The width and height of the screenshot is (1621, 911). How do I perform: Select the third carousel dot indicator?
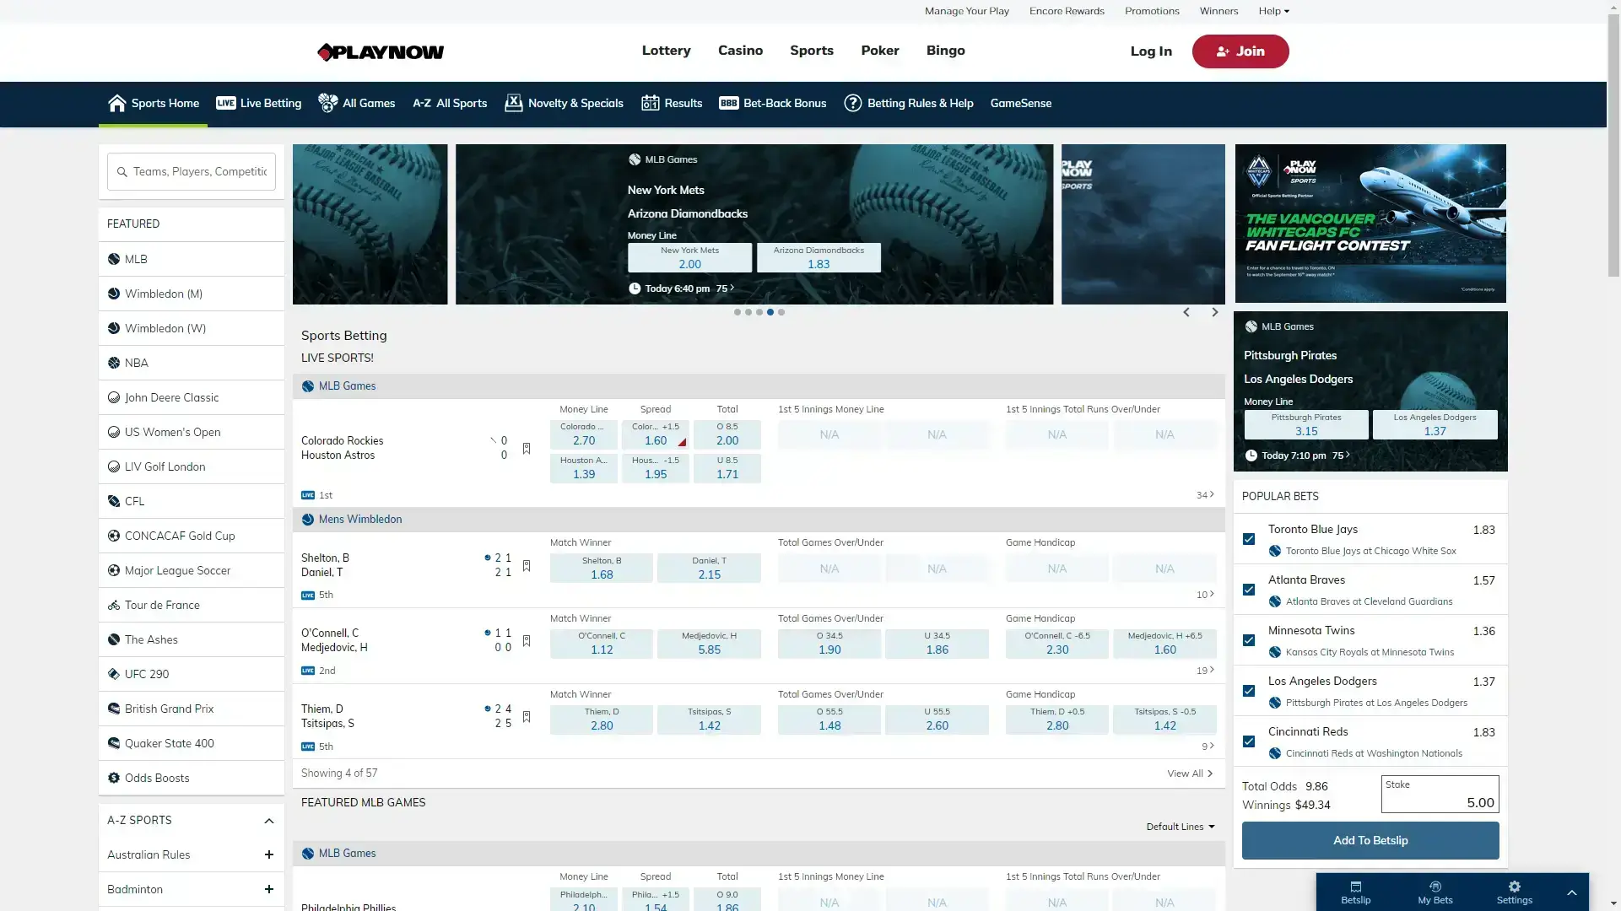[759, 312]
